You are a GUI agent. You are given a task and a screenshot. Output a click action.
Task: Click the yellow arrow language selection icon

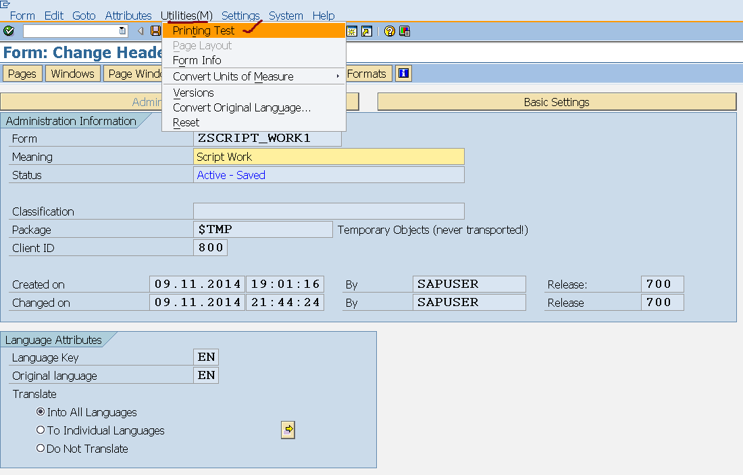(288, 430)
